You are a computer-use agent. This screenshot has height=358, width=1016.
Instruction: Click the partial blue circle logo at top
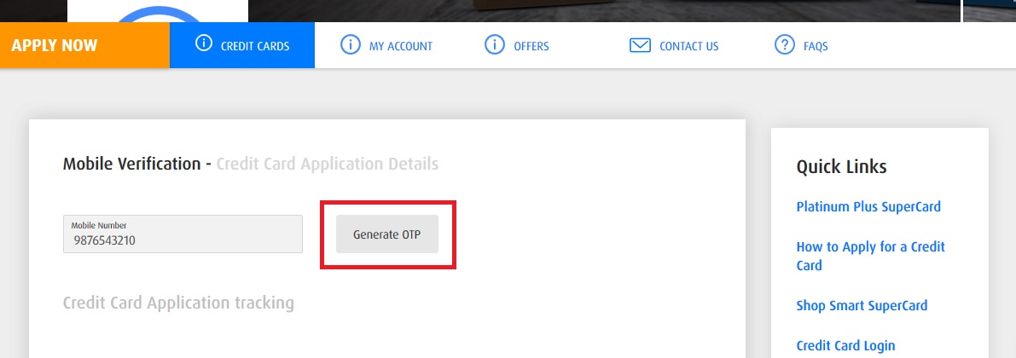point(158,12)
